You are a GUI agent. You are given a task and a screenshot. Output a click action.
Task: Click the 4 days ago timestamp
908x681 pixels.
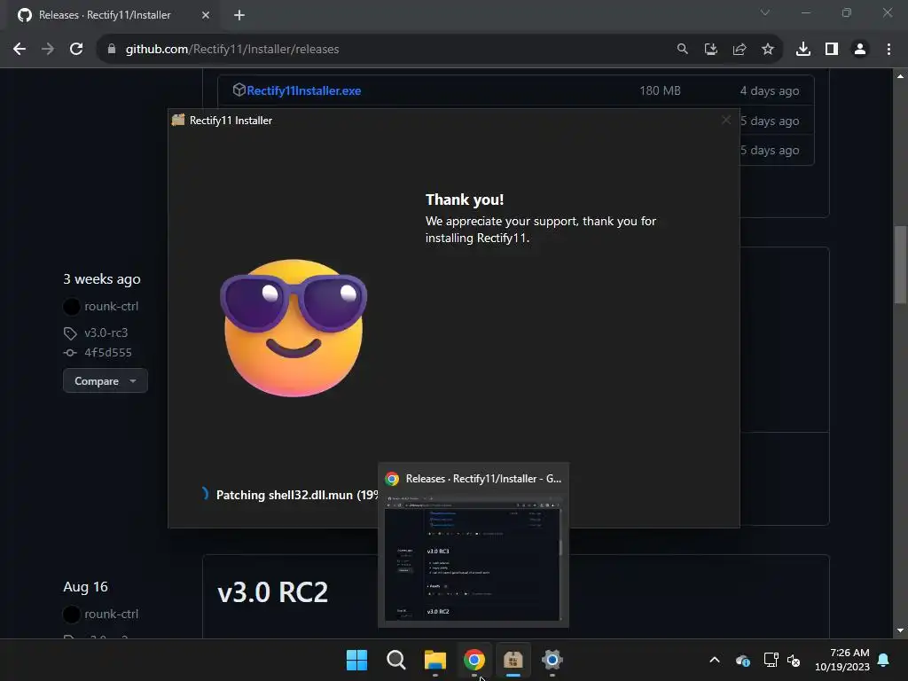click(x=770, y=90)
